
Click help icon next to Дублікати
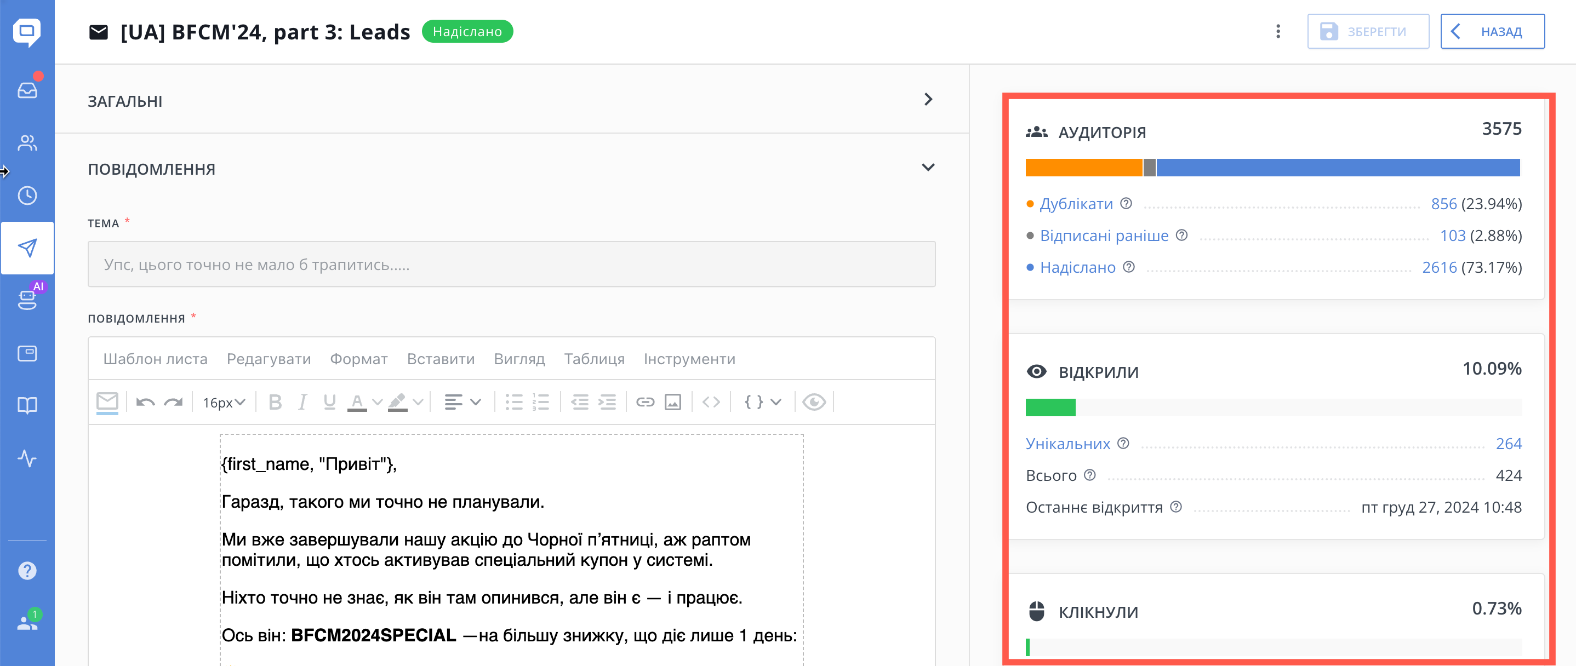(x=1126, y=204)
